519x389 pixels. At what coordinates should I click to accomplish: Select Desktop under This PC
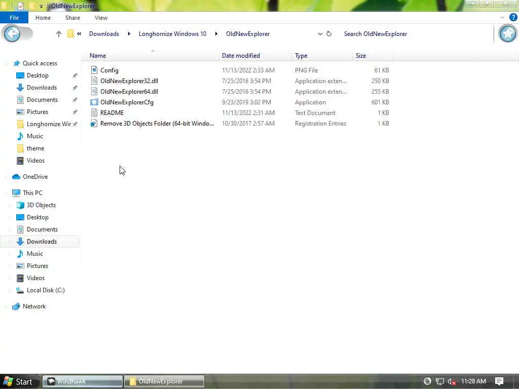[x=38, y=217]
